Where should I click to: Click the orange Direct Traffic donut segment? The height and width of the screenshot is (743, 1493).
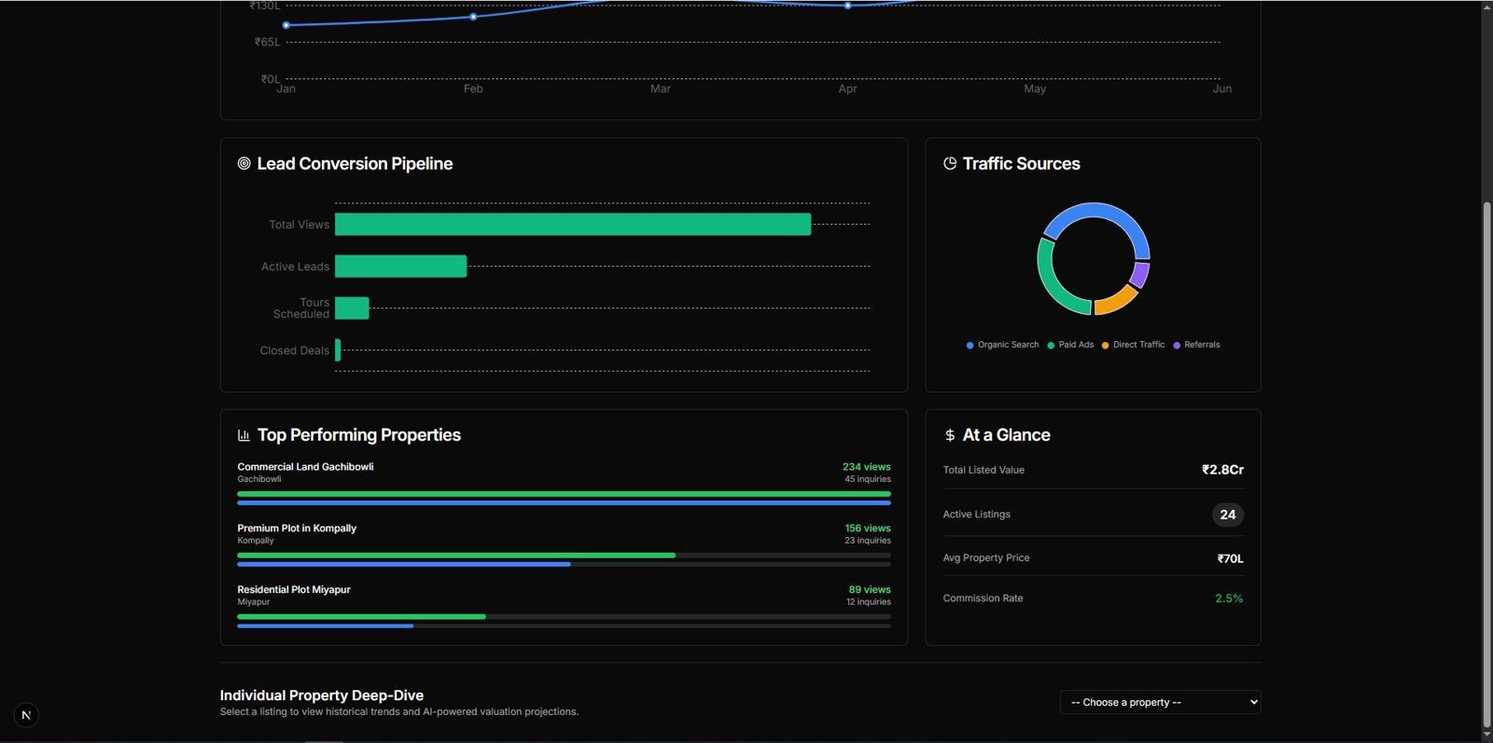click(x=1117, y=301)
